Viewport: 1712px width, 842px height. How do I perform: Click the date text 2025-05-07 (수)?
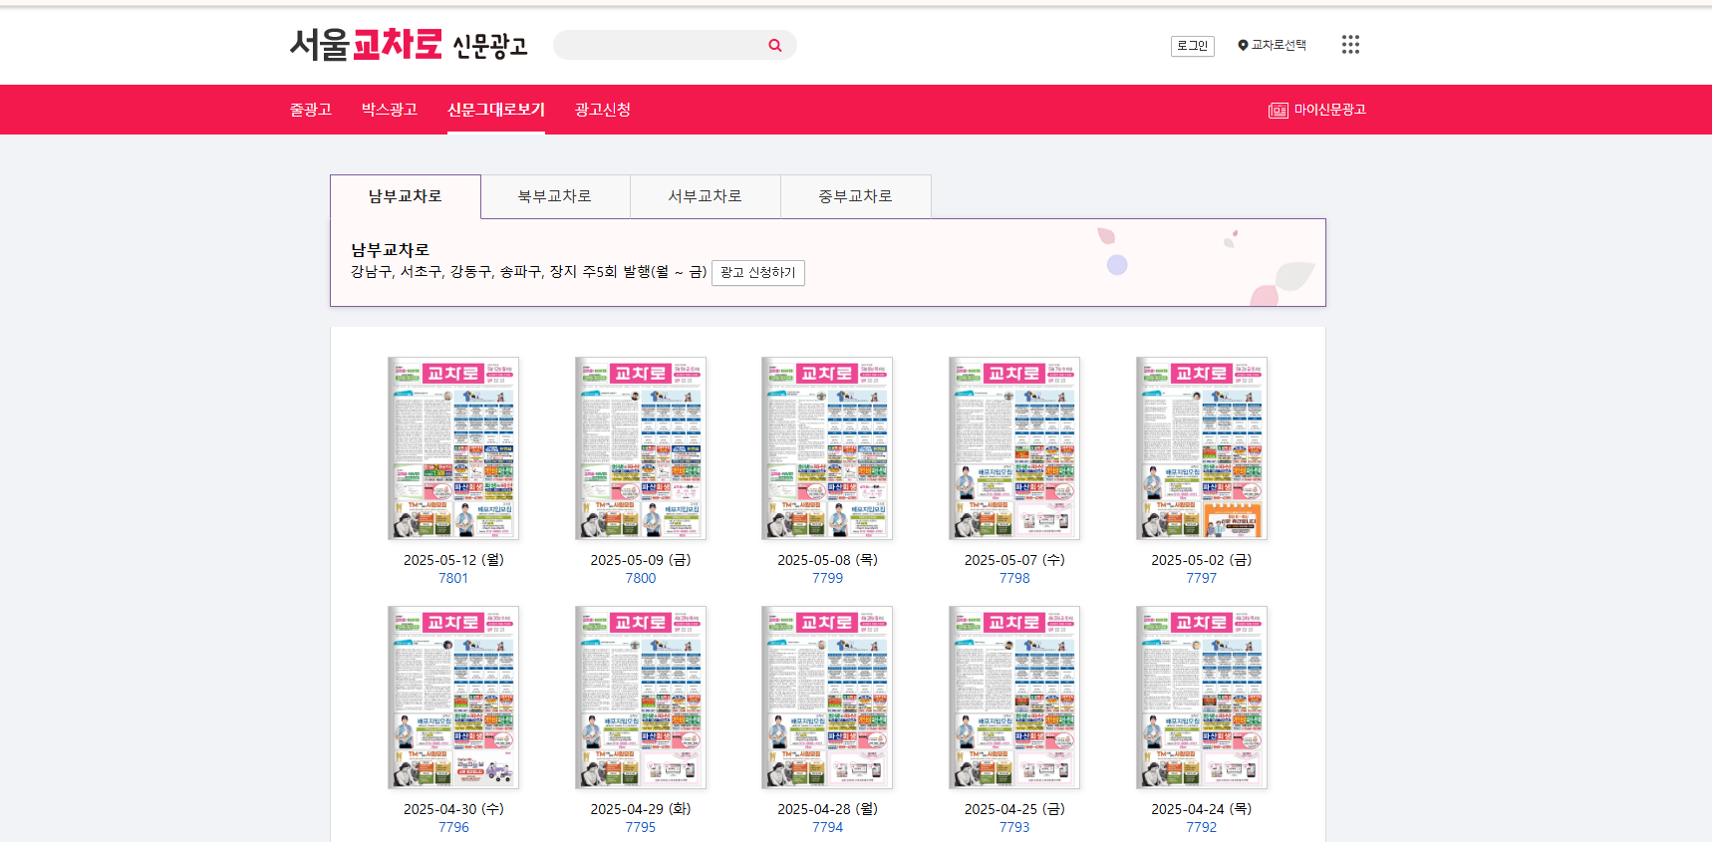(1014, 560)
